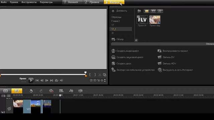Jump to the end of the preview
Viewport: 214px width, 120px height.
pyautogui.click(x=51, y=80)
